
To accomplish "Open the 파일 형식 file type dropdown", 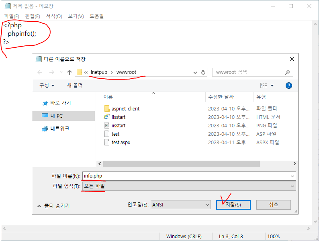I will (x=189, y=186).
